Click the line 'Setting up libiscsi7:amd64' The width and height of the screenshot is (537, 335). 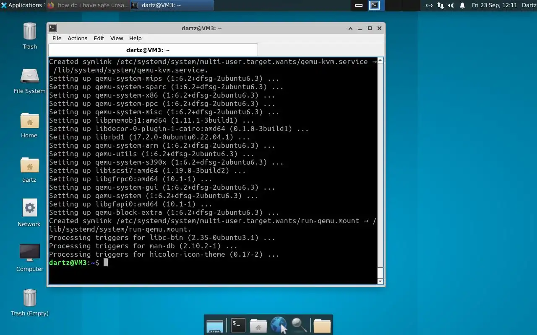point(147,170)
